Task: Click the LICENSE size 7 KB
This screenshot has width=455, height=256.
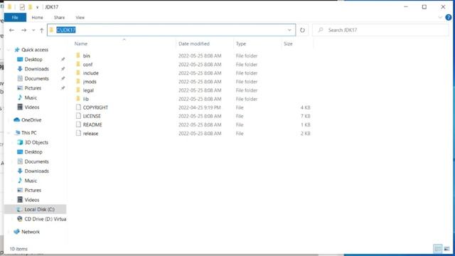Action: 305,116
